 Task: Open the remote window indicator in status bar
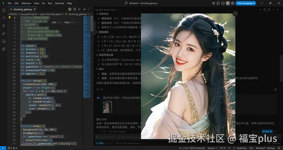click(3, 148)
